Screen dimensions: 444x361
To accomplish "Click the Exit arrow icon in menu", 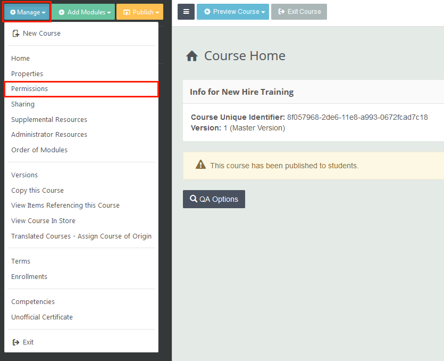I will click(x=16, y=342).
